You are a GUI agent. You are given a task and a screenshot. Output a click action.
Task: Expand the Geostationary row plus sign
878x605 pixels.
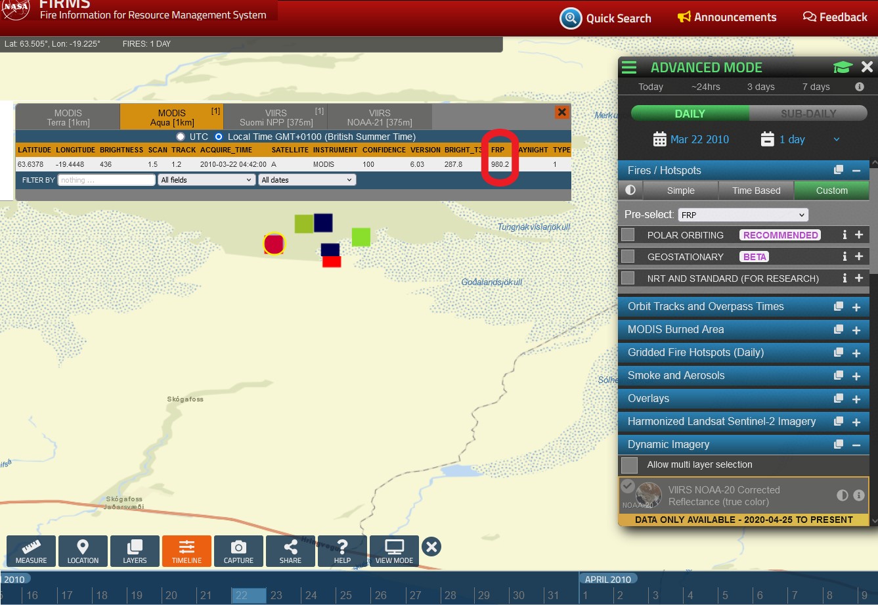point(858,256)
